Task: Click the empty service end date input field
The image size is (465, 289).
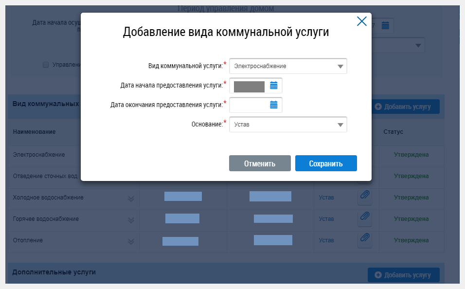Action: 249,105
